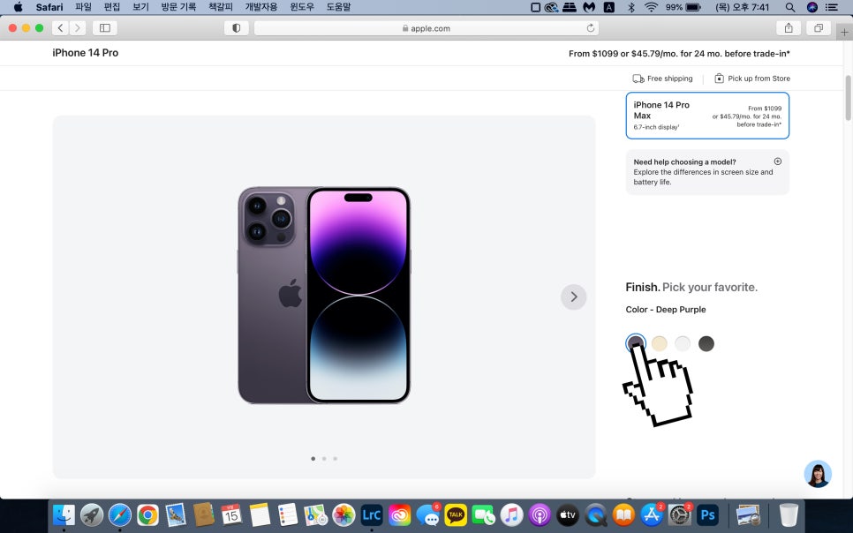Open the Safari share menu
This screenshot has width=853, height=533.
pos(789,27)
